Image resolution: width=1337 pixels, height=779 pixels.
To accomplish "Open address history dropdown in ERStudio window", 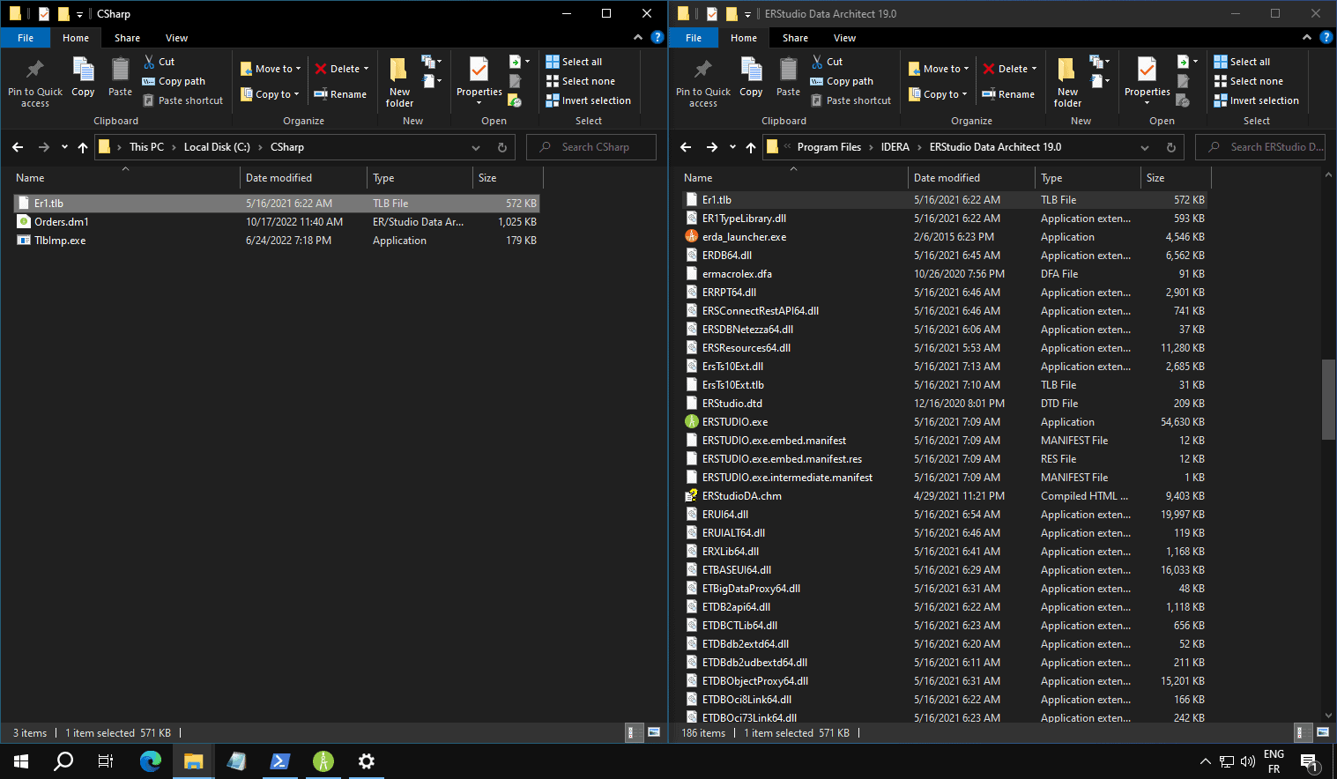I will (1144, 147).
